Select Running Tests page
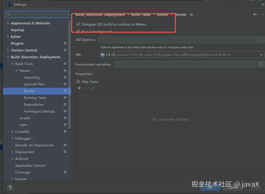Image resolution: width=265 pixels, height=194 pixels. pos(35,98)
